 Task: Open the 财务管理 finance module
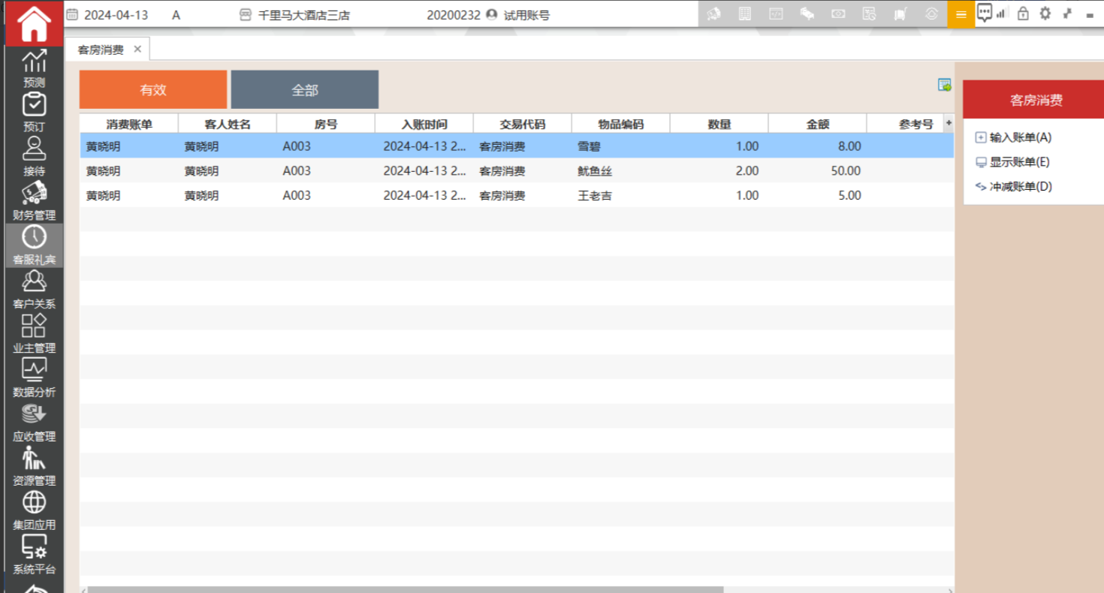[x=34, y=200]
